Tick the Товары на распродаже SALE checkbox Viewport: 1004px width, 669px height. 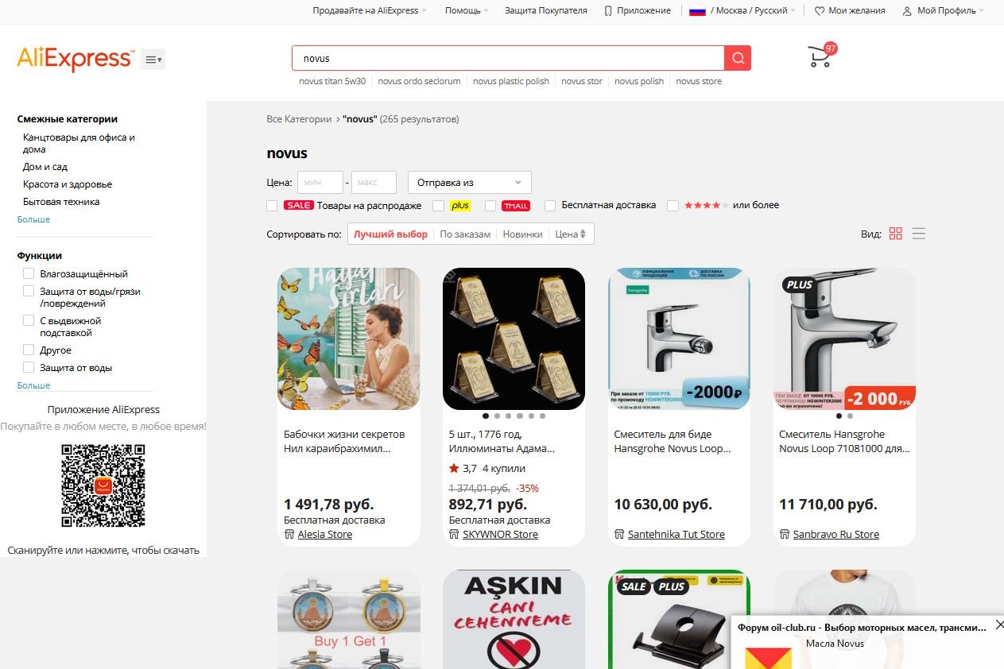(272, 206)
